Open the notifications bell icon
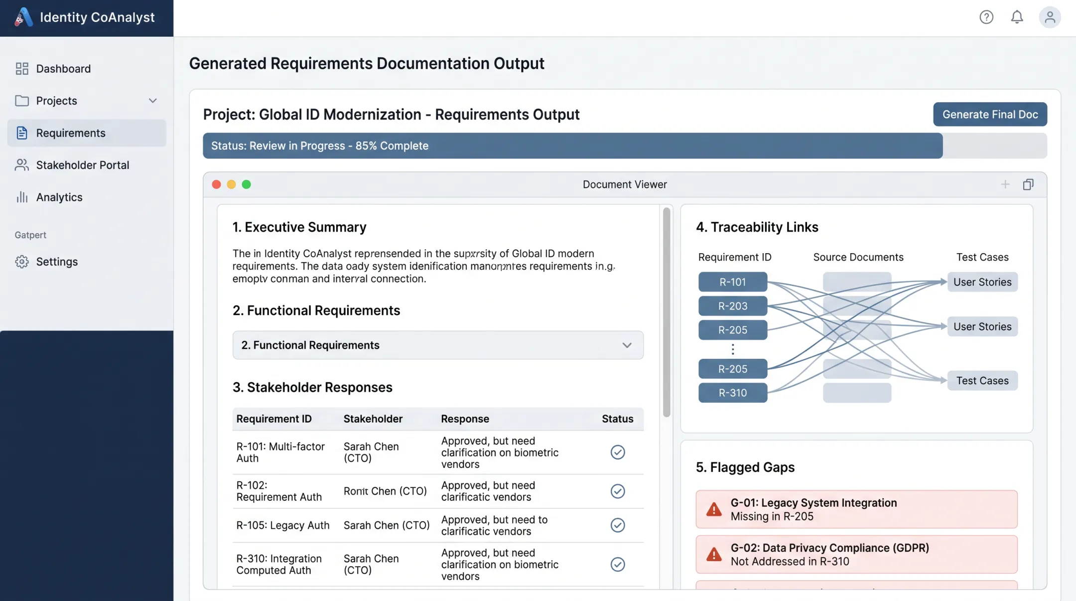1076x601 pixels. click(x=1017, y=17)
